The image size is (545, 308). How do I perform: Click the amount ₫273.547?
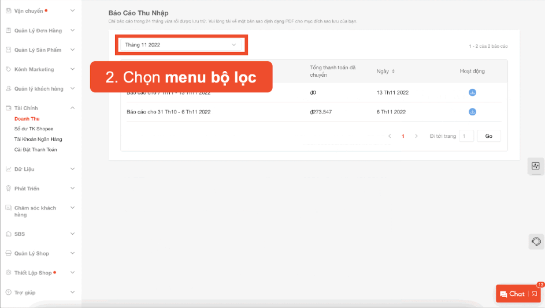[x=321, y=112]
